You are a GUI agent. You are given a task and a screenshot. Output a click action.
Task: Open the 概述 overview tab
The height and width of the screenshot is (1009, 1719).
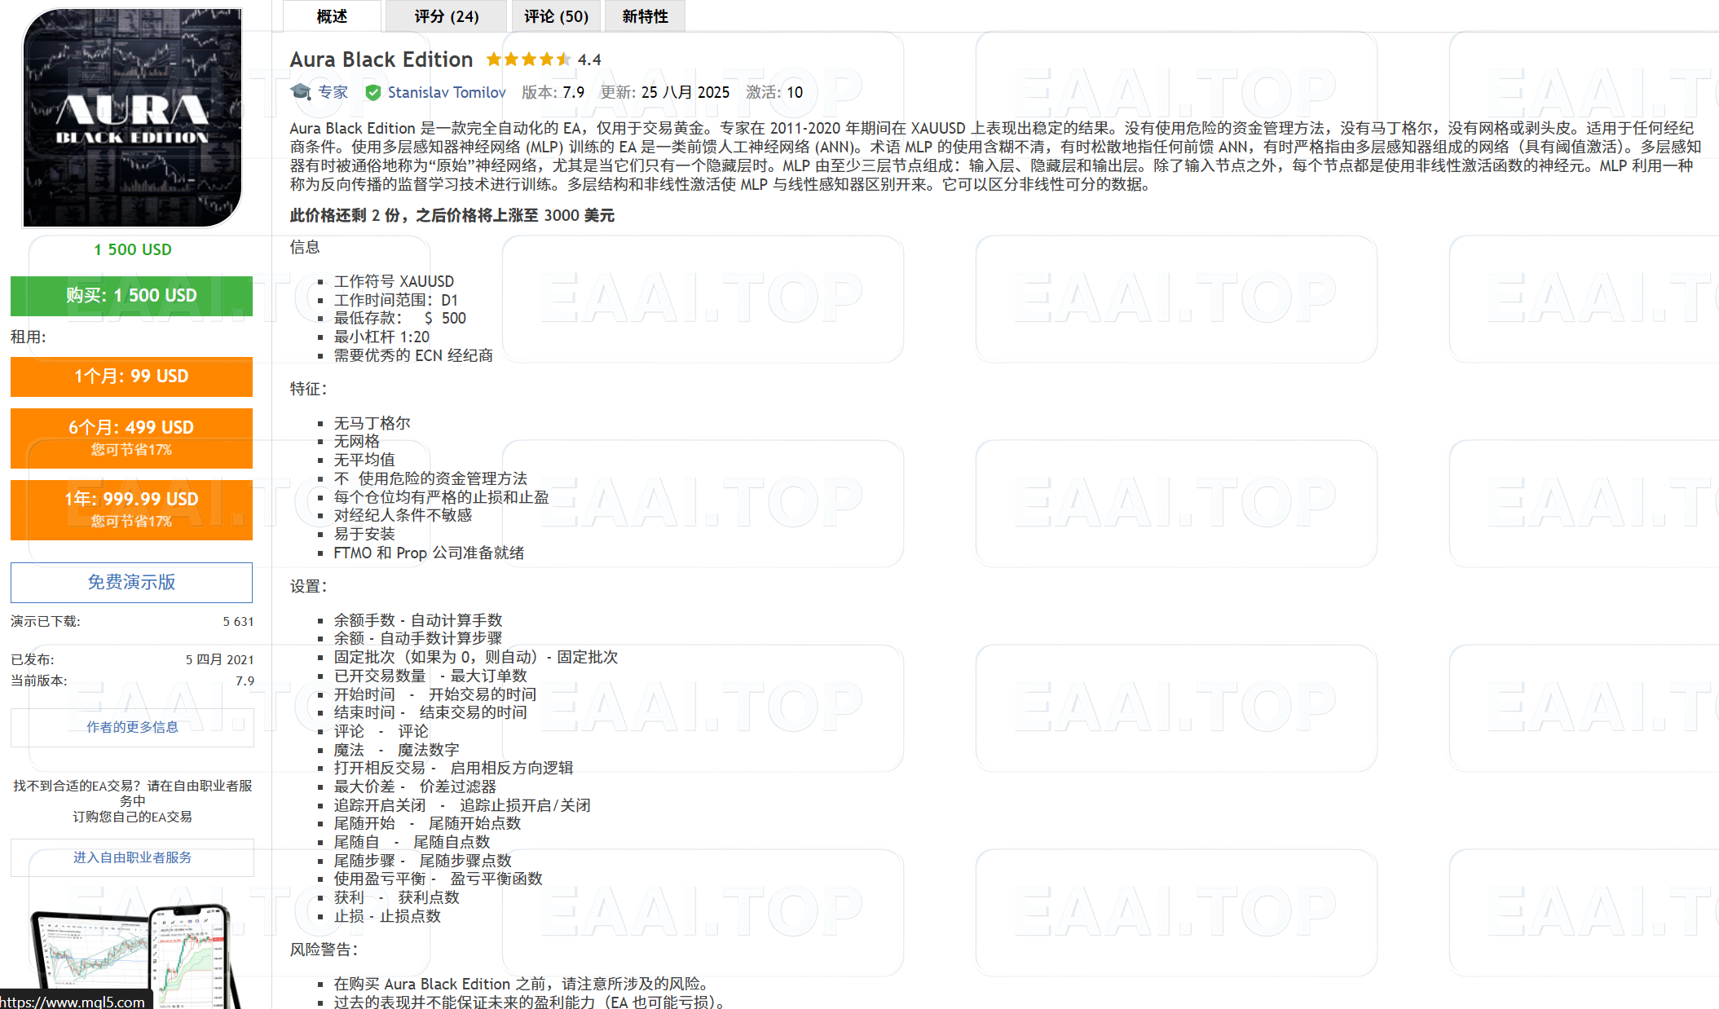click(332, 16)
